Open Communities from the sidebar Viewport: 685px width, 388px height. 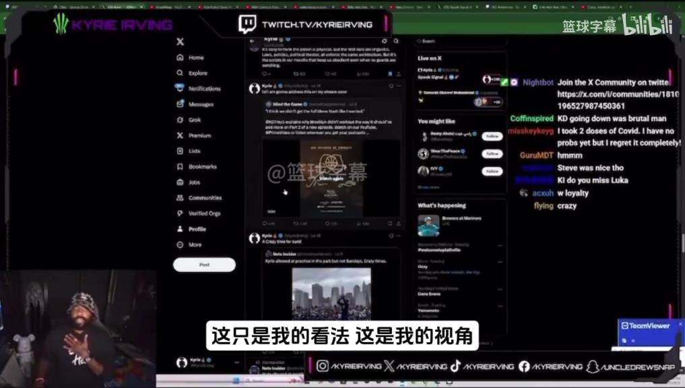[180, 198]
